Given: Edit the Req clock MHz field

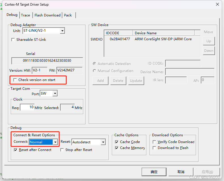Looking at the screenshot, I should click(x=27, y=107).
